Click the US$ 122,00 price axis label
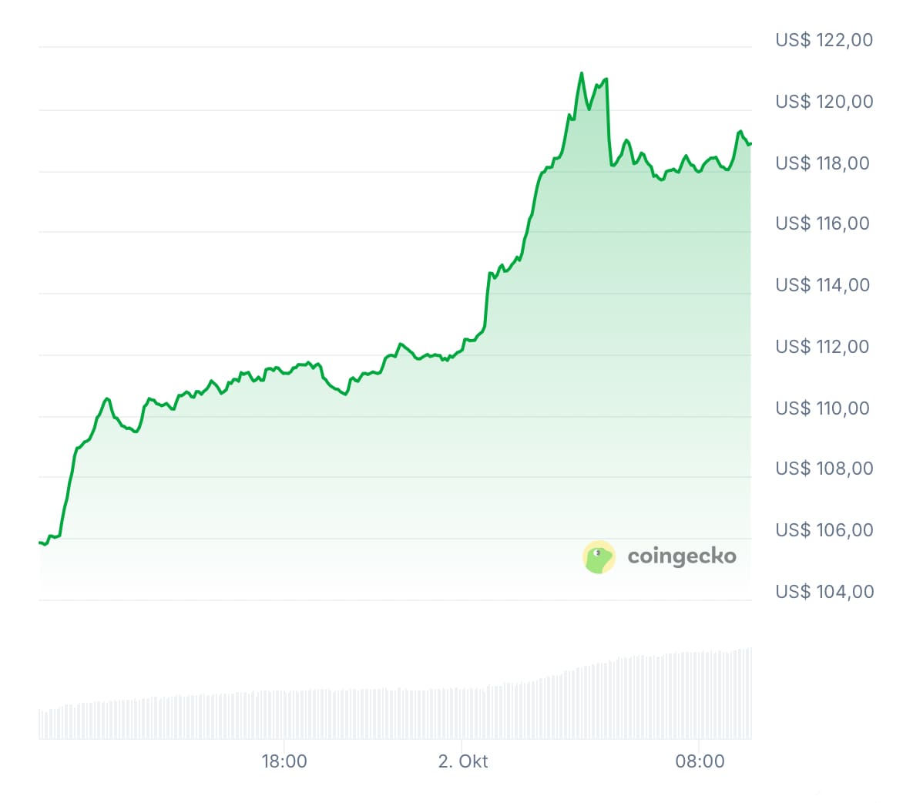Image resolution: width=903 pixels, height=803 pixels. [824, 40]
